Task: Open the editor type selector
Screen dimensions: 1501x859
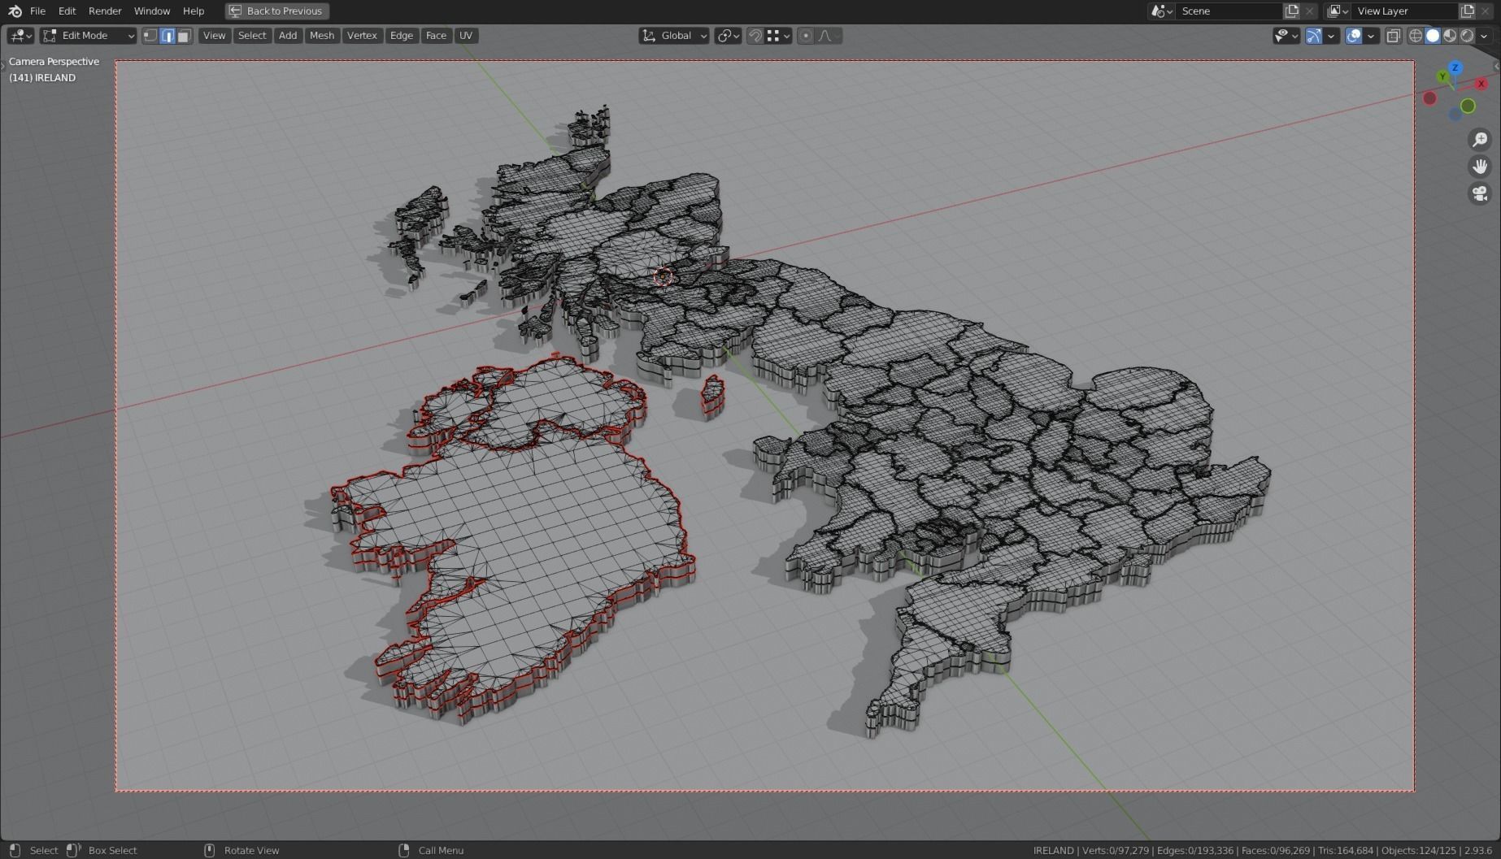Action: pos(20,35)
